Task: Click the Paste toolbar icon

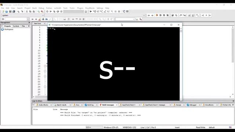Action: pyautogui.click(x=34, y=11)
